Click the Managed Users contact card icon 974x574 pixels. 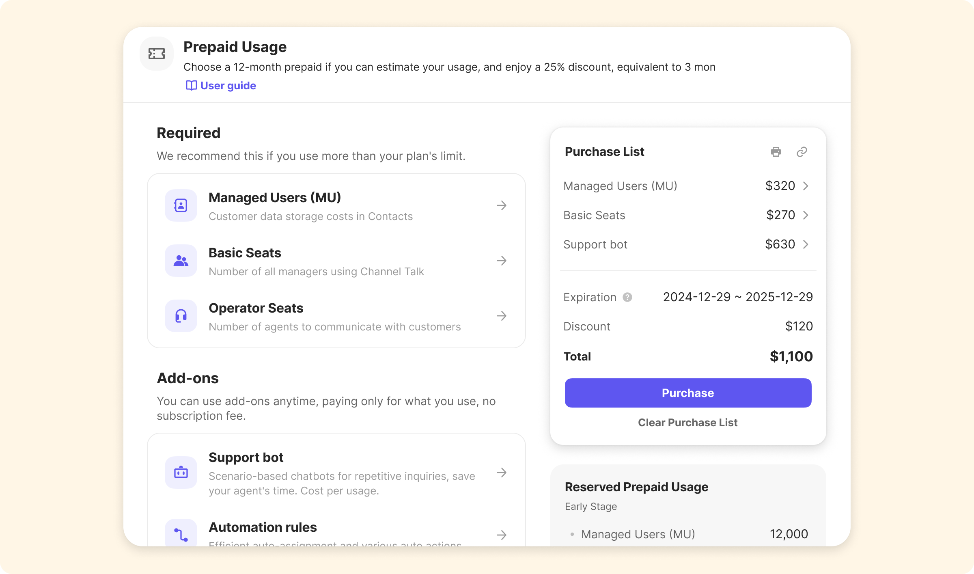tap(181, 205)
